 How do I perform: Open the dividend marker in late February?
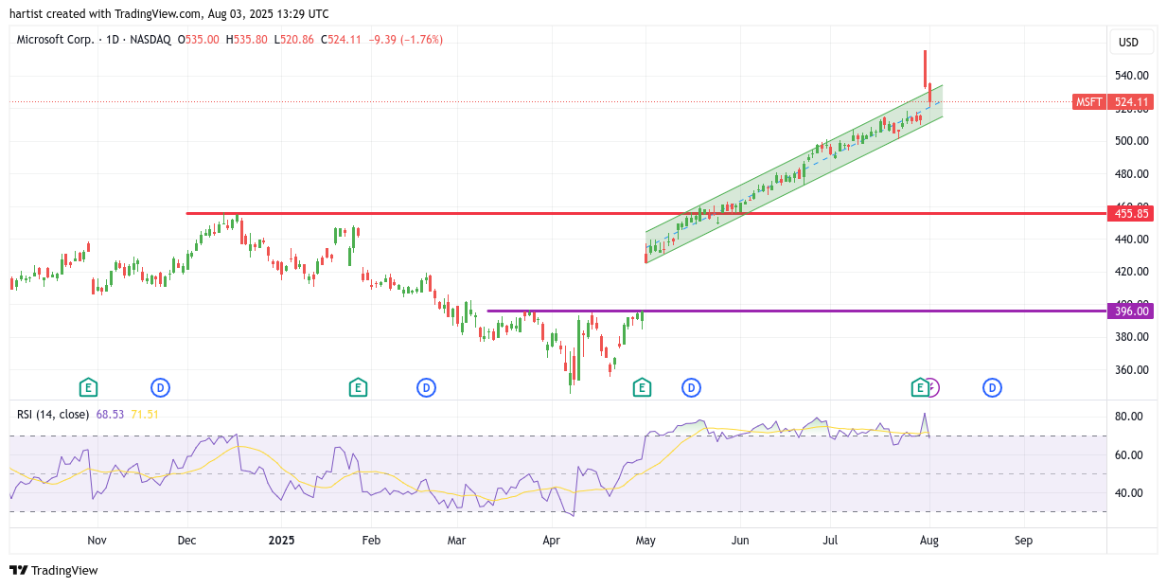(x=426, y=387)
